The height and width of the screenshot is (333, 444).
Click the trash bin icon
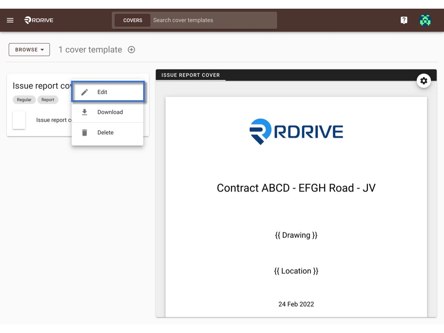point(85,133)
